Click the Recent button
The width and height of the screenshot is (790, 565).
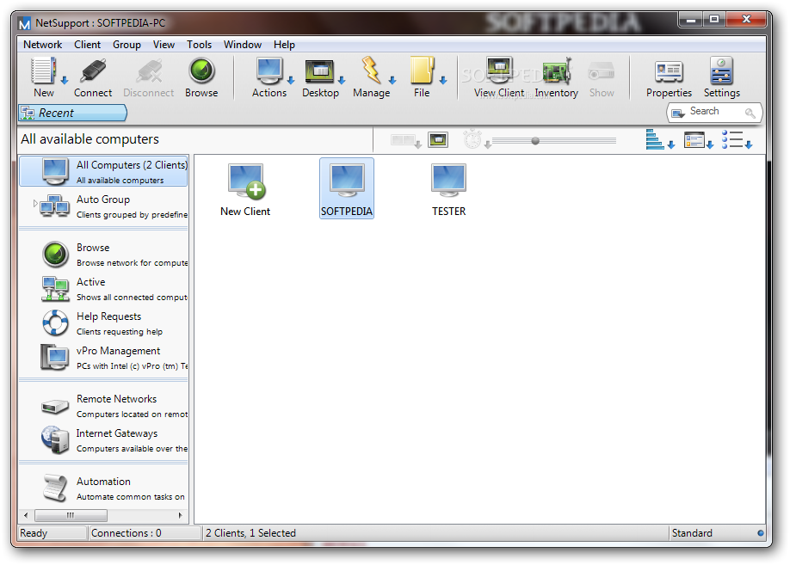click(72, 113)
